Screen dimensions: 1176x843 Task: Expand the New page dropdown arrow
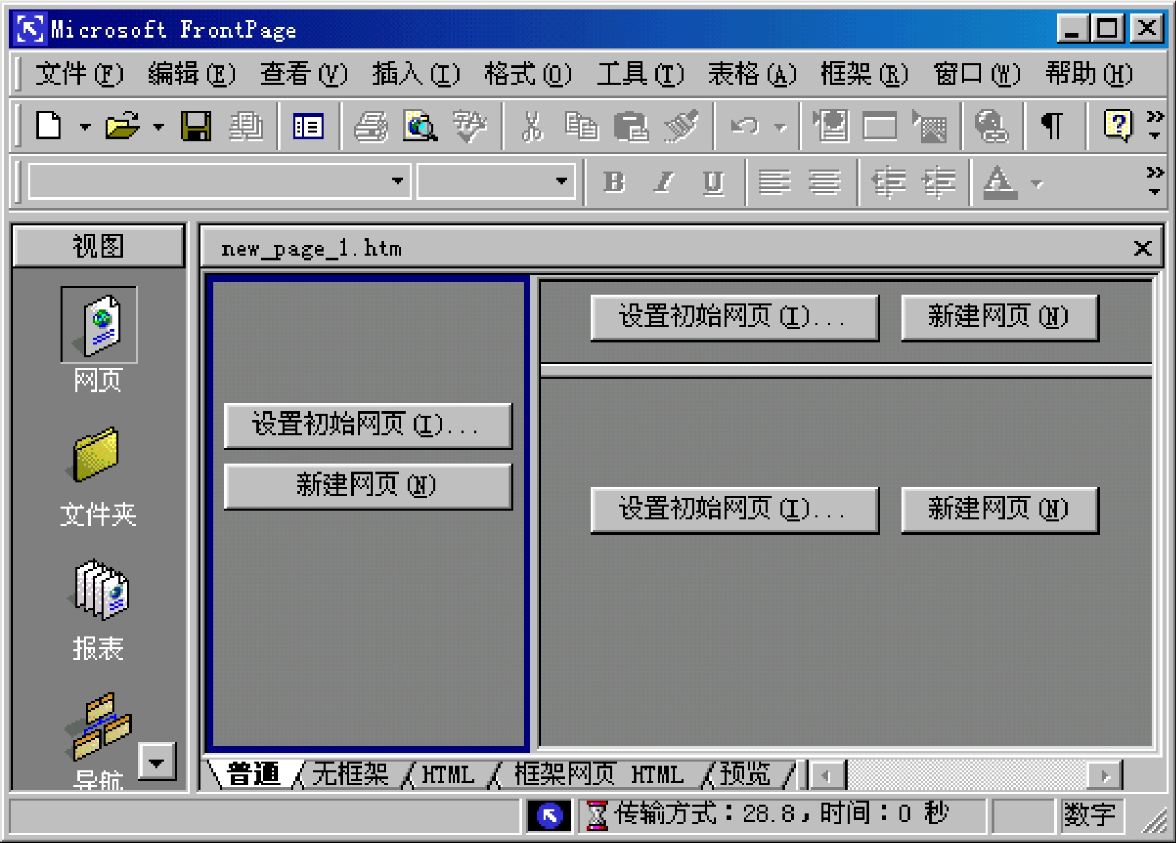(x=85, y=126)
